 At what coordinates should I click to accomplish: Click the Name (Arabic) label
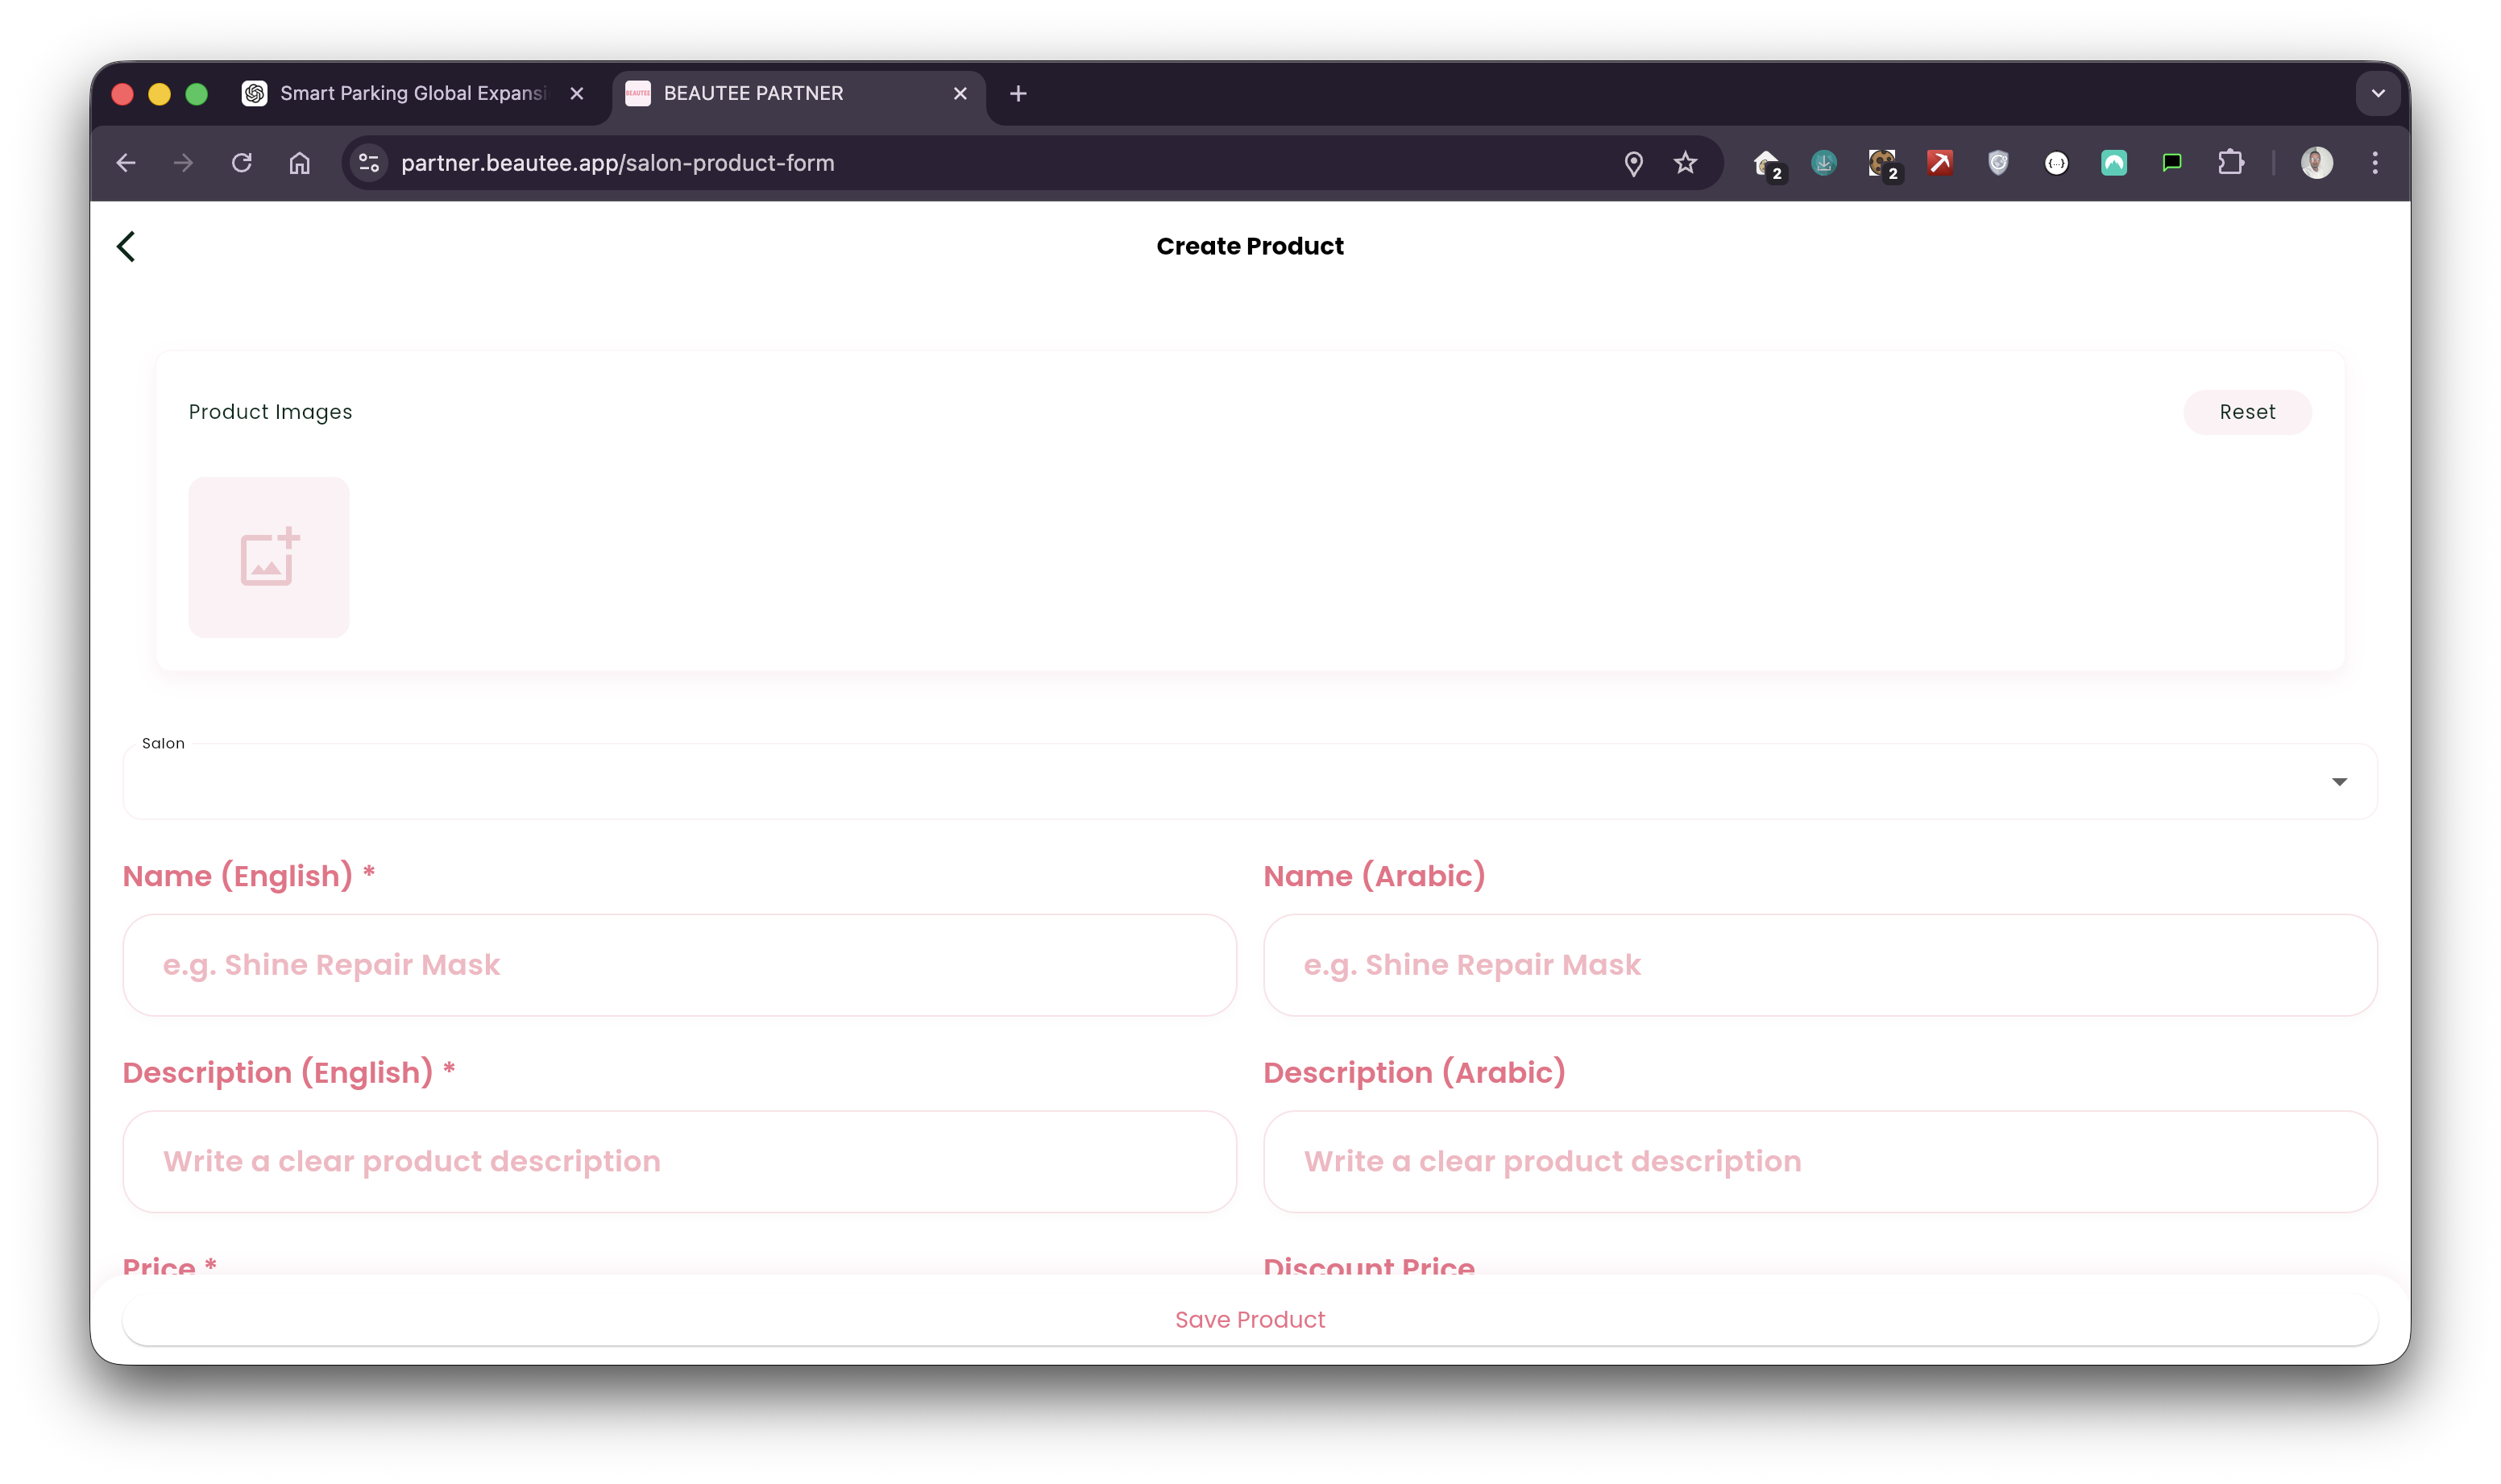pyautogui.click(x=1374, y=876)
